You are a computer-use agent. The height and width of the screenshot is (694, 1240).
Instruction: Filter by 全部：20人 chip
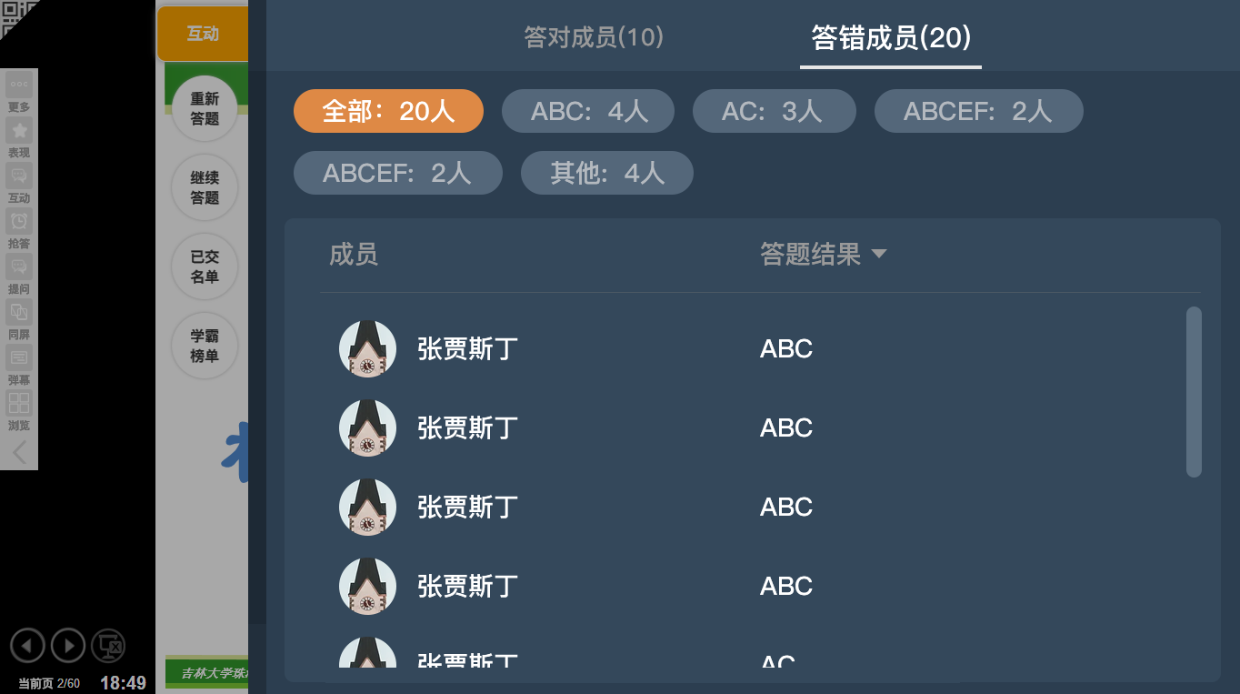point(388,111)
